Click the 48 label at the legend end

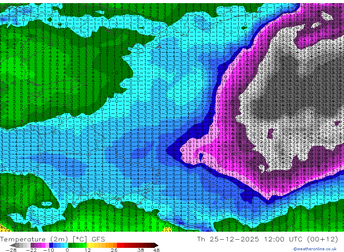[x=157, y=250]
